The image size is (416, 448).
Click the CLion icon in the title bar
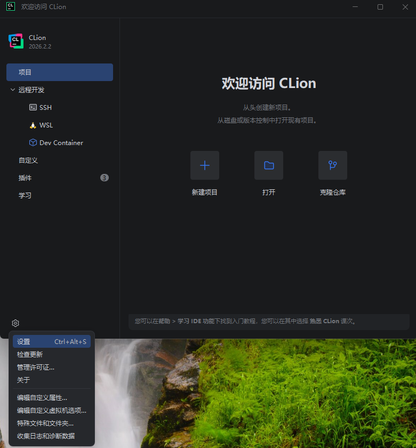(x=11, y=6)
